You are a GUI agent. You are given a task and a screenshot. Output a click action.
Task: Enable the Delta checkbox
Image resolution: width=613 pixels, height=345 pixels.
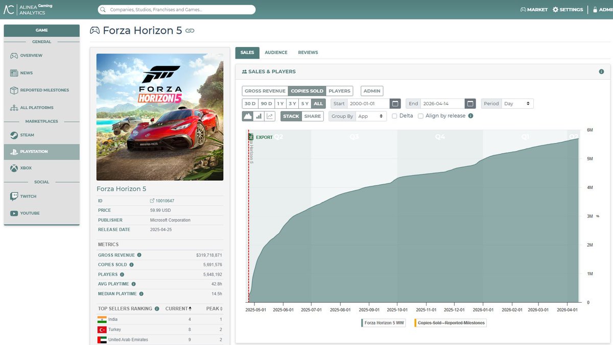[x=394, y=116]
